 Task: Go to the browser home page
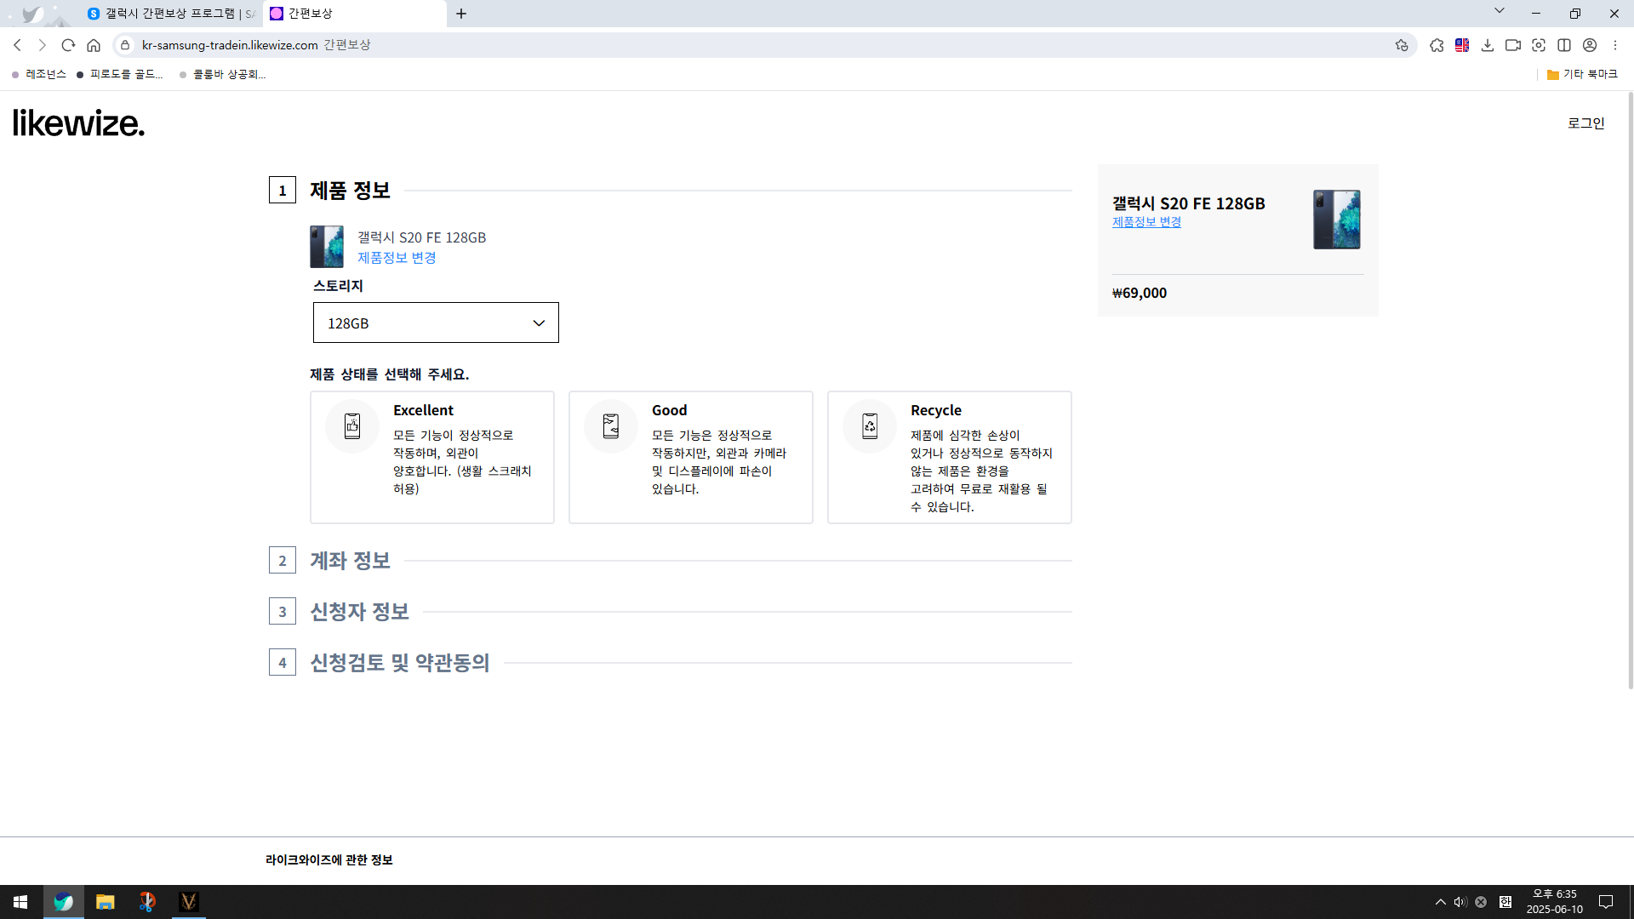94,45
